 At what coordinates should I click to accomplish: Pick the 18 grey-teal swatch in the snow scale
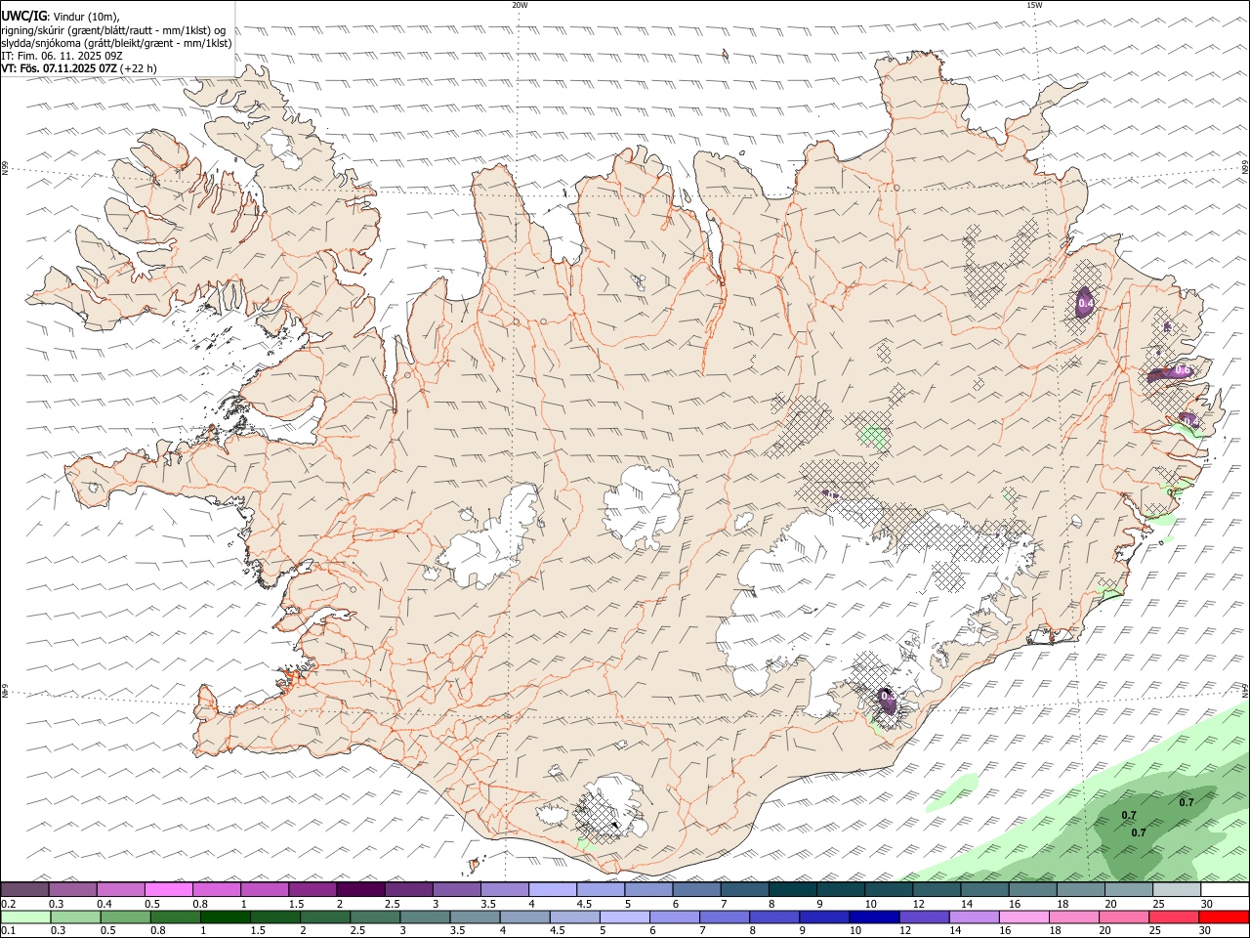[1081, 889]
